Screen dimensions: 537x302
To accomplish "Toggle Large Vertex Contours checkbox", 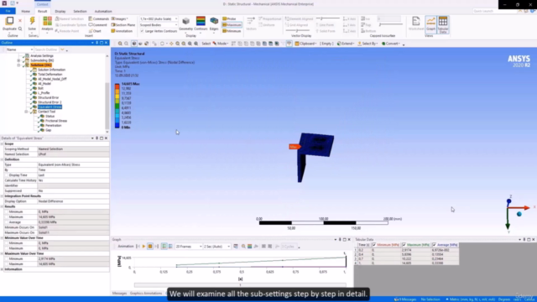I will [x=142, y=31].
